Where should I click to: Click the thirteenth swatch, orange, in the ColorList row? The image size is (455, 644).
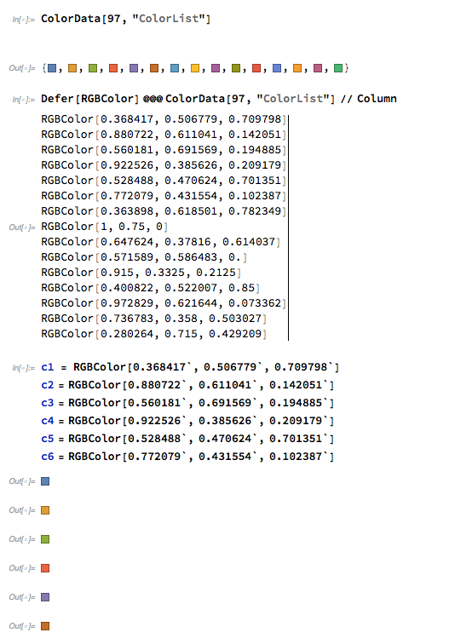click(297, 68)
